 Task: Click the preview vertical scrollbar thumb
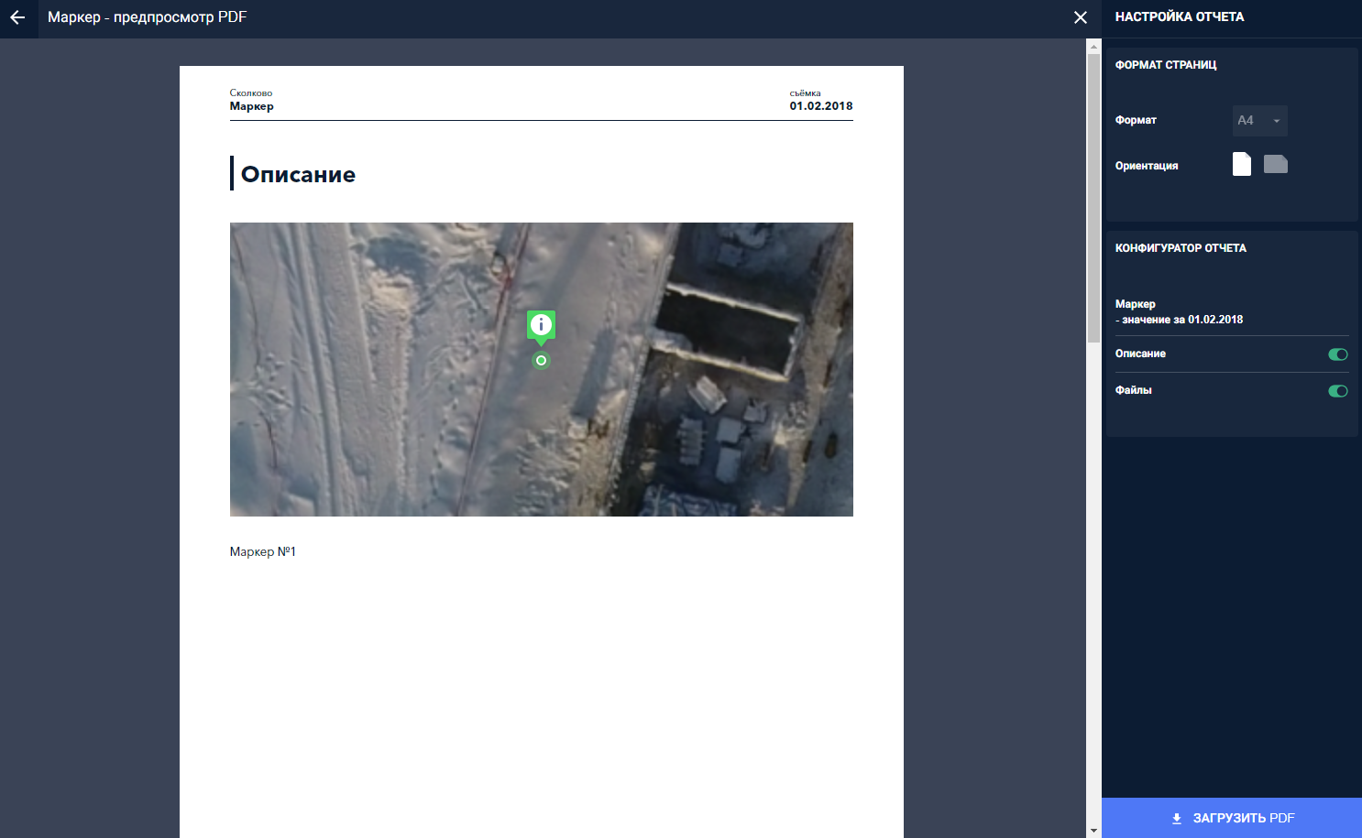pyautogui.click(x=1093, y=197)
